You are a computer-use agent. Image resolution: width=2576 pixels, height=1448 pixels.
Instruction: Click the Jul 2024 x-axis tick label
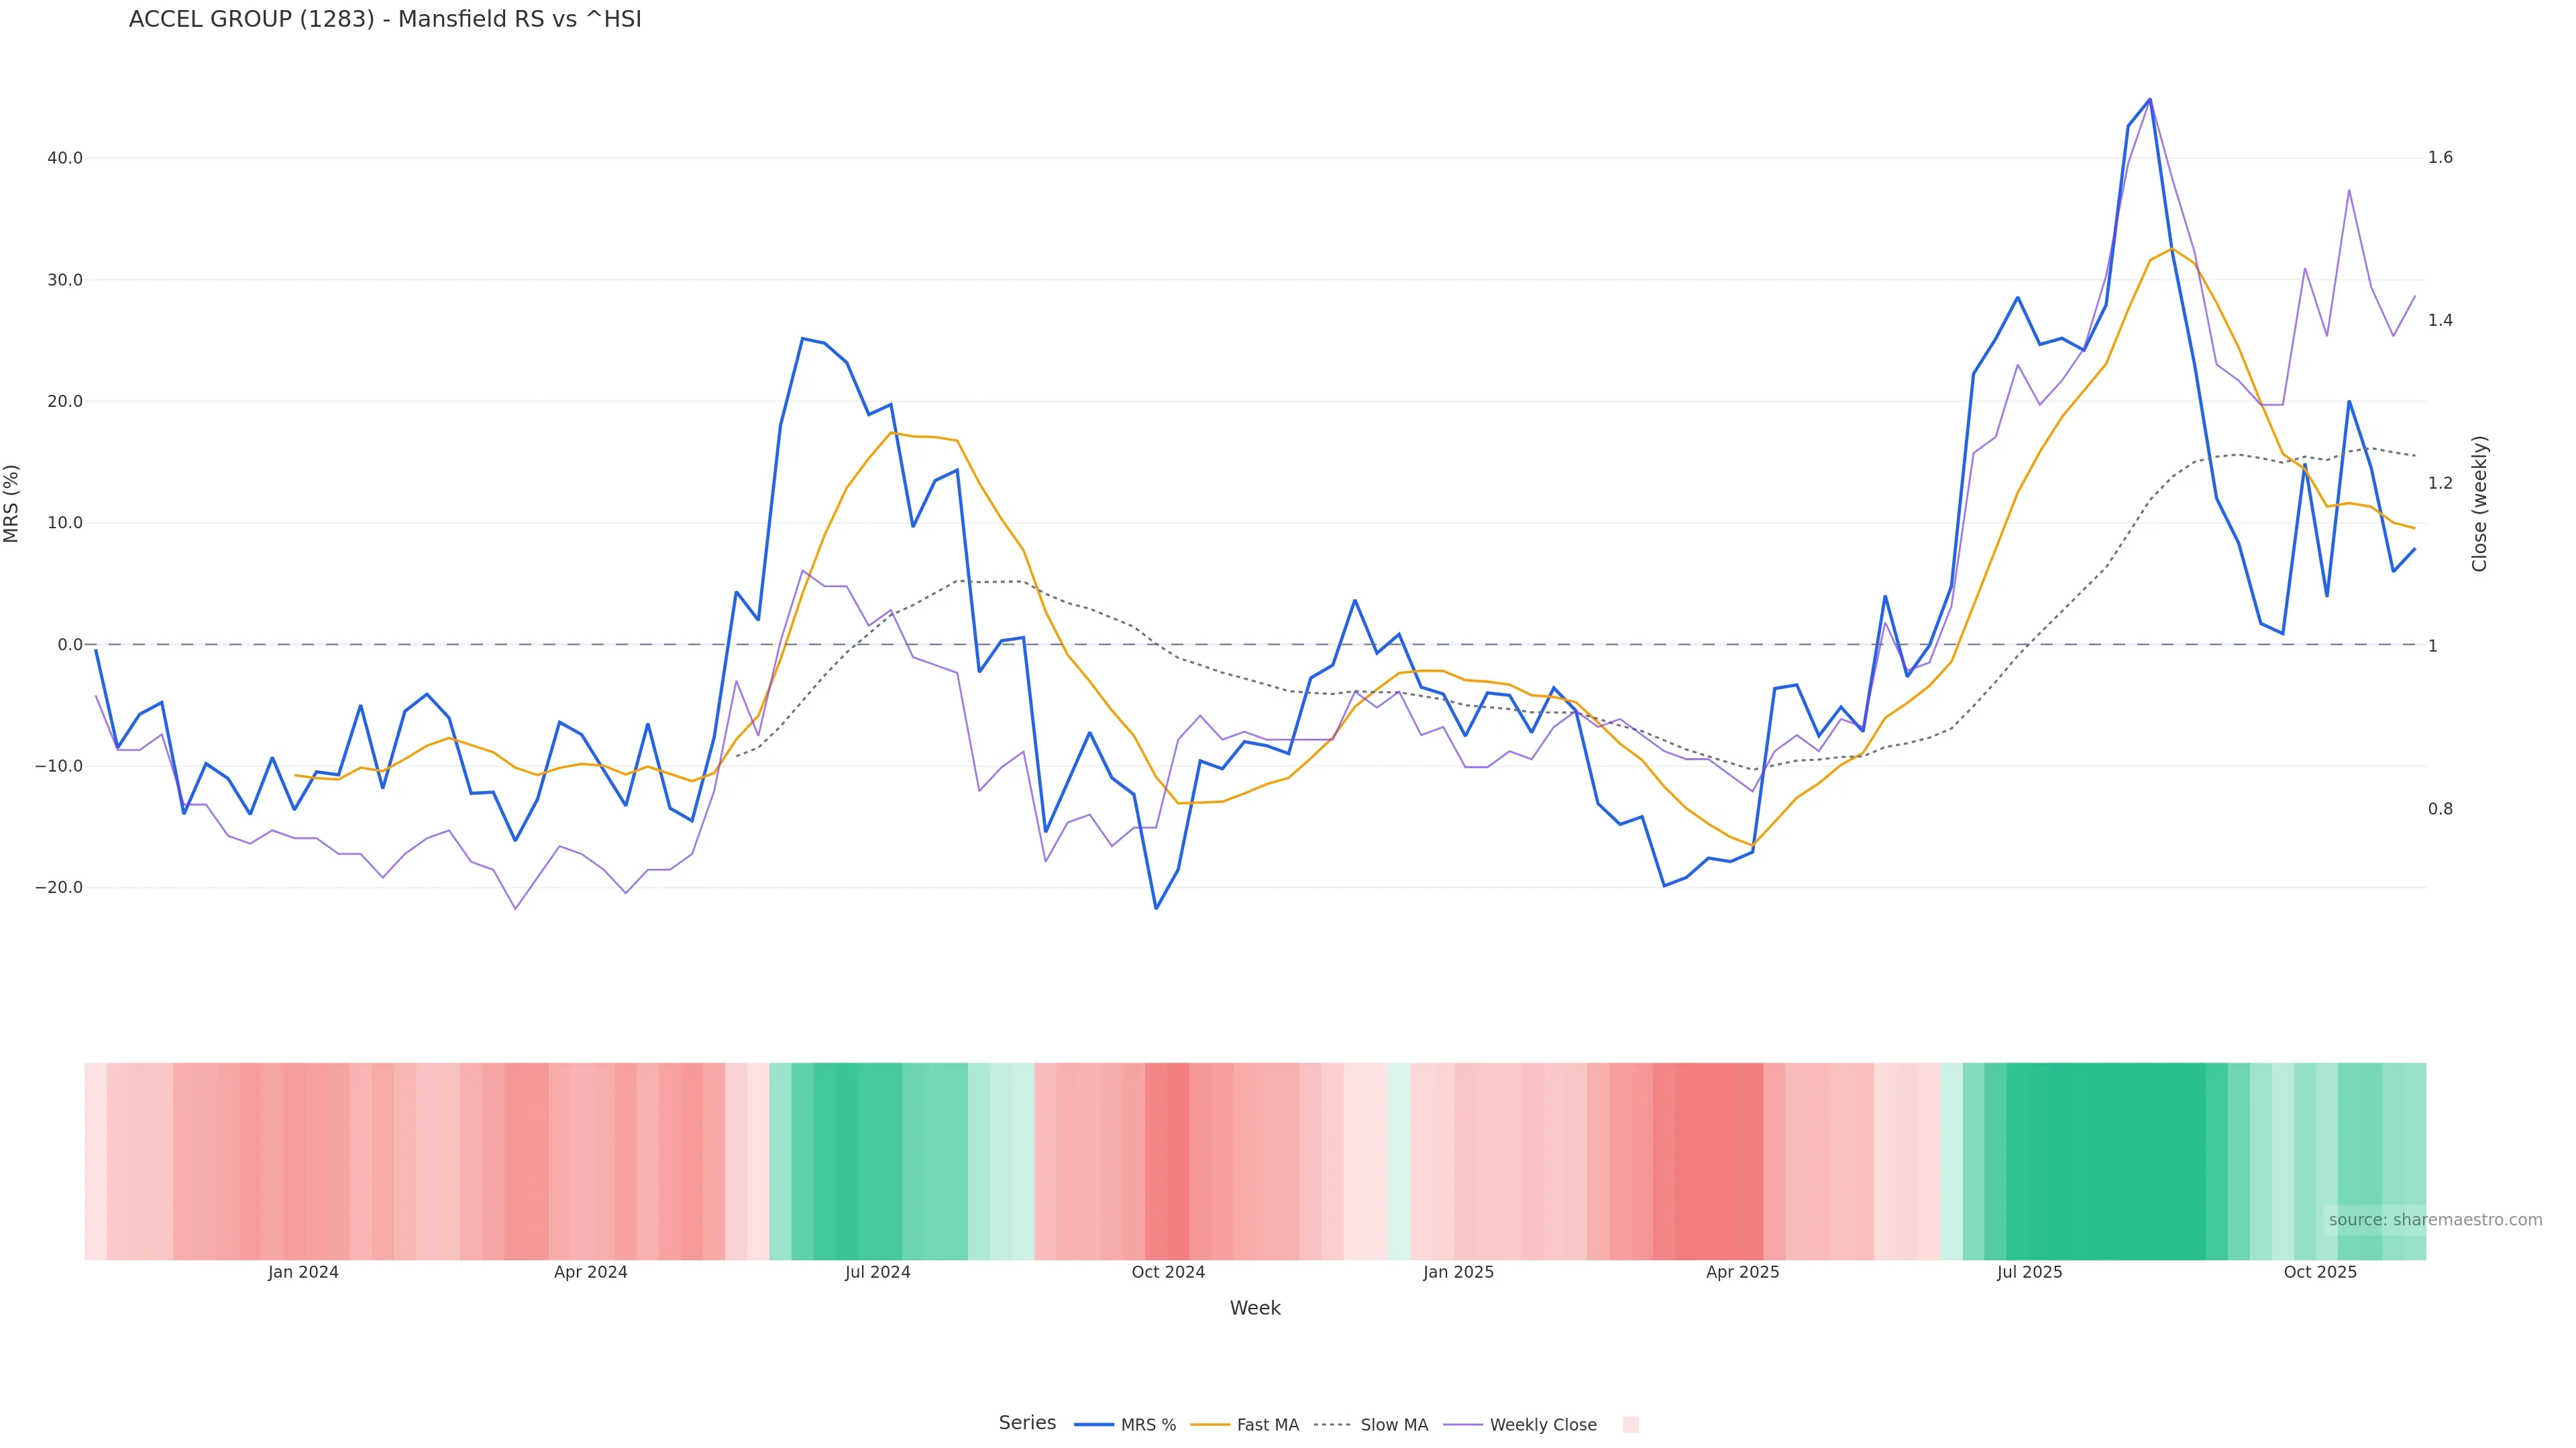coord(877,1272)
